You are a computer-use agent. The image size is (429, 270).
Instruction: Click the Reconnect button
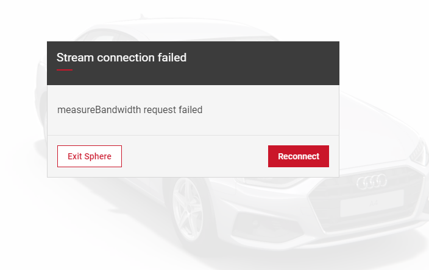[298, 156]
